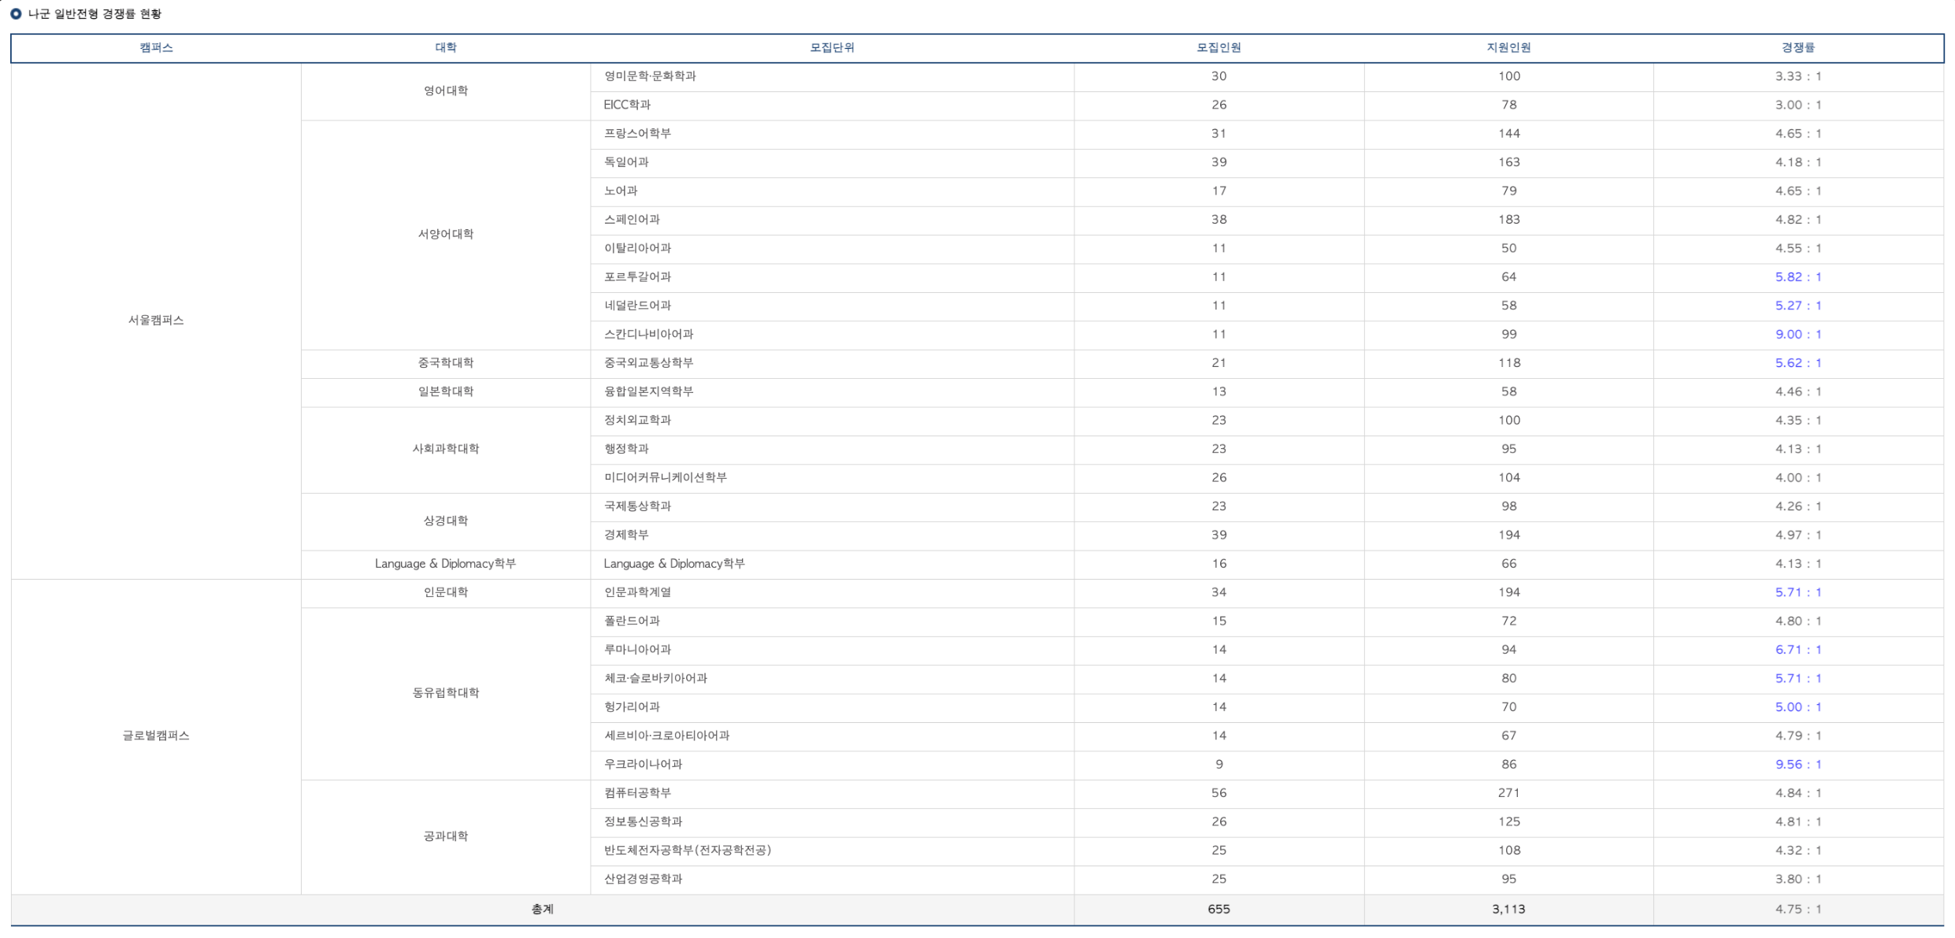Click the 서양어대학 college cell
This screenshot has height=938, width=1955.
[x=446, y=235]
